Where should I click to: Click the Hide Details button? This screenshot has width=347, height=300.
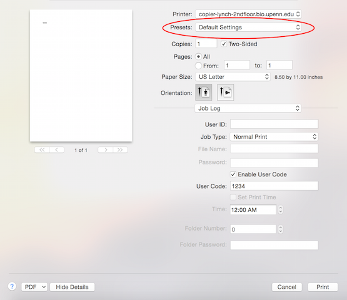(x=72, y=287)
